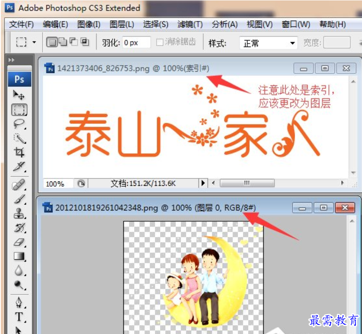Image resolution: width=362 pixels, height=334 pixels.
Task: Open the 选择(S) menu
Action: click(x=156, y=24)
